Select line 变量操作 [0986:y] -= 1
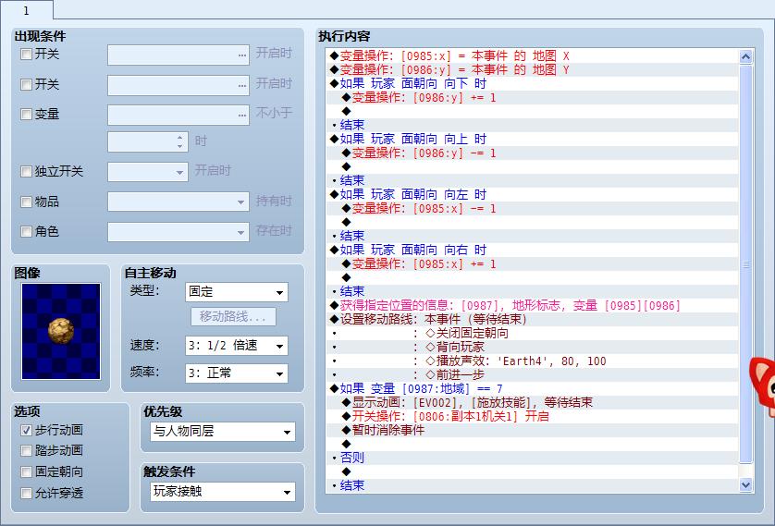Image resolution: width=775 pixels, height=526 pixels. (x=534, y=153)
